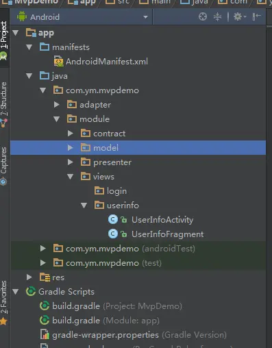This screenshot has height=348, width=272.
Task: Collapse the java folder arrow
Action: 29,76
